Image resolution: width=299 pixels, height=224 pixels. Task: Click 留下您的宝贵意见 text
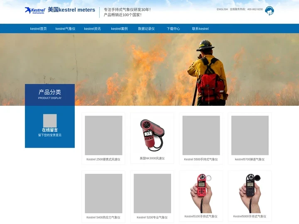50,135
